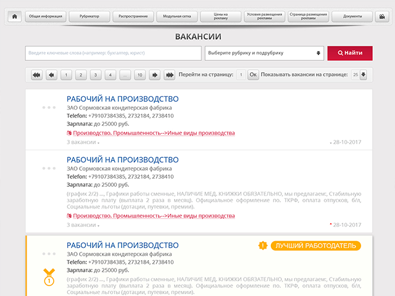Image resolution: width=395 pixels, height=296 pixels.
Task: Click the red Найти search button
Action: (350, 53)
